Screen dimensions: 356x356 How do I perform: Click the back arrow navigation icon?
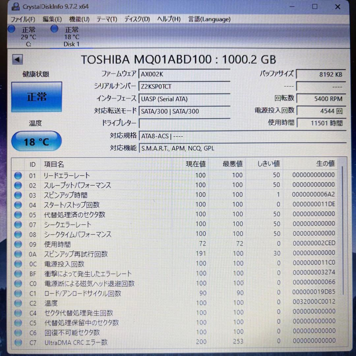click(x=17, y=59)
